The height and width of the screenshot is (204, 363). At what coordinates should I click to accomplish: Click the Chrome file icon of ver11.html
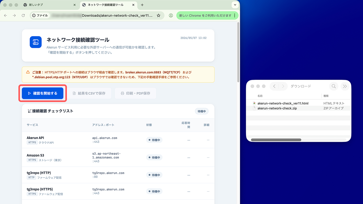pos(254,103)
